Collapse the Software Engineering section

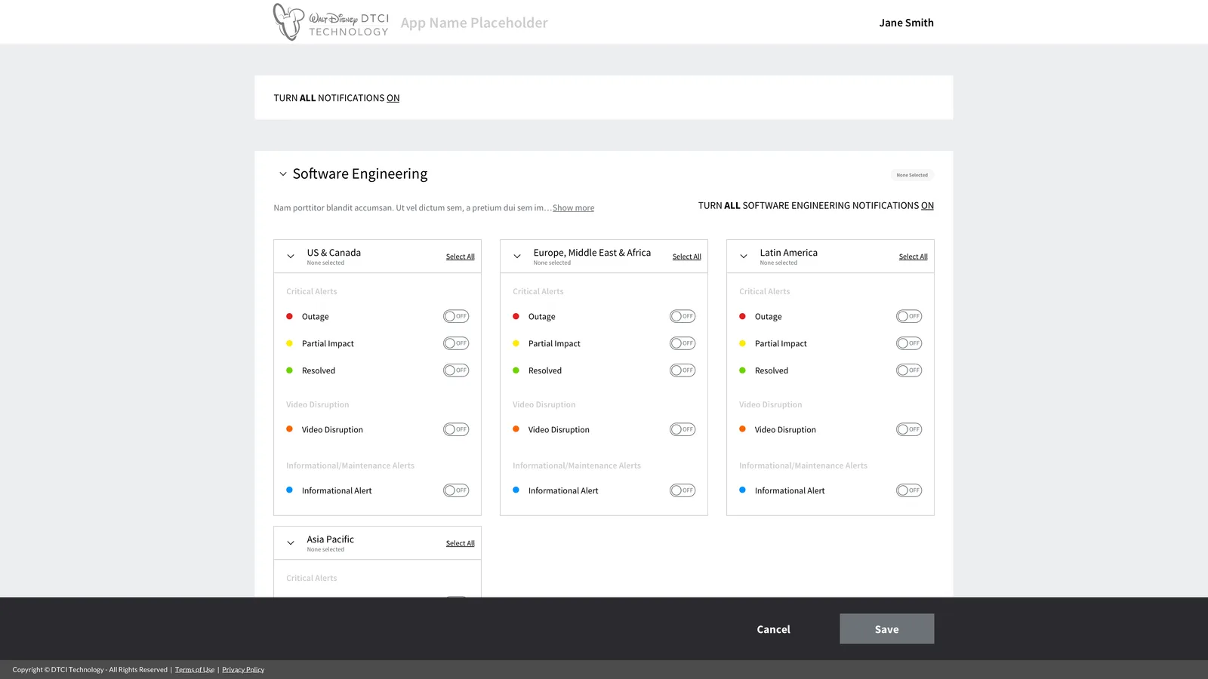pyautogui.click(x=283, y=174)
